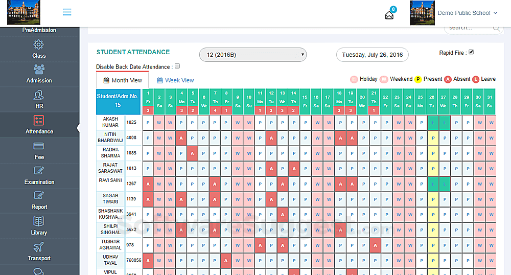The image size is (511, 275).
Task: Open Report module in sidebar
Action: 39,201
